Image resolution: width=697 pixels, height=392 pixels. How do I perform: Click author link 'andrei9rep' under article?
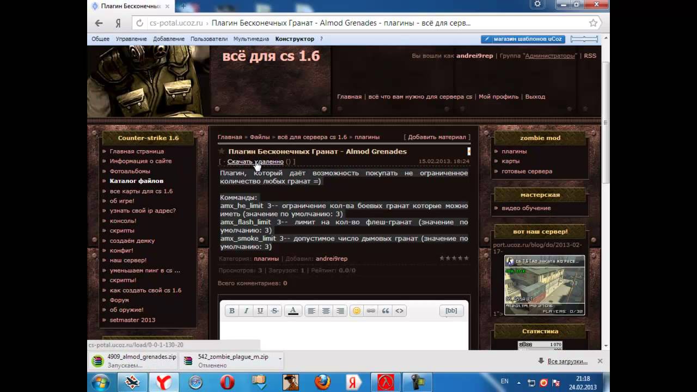pos(332,259)
